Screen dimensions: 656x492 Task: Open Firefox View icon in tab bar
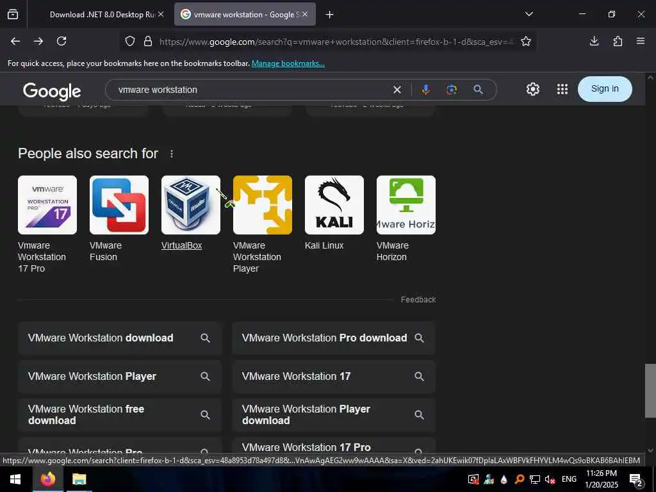13,14
